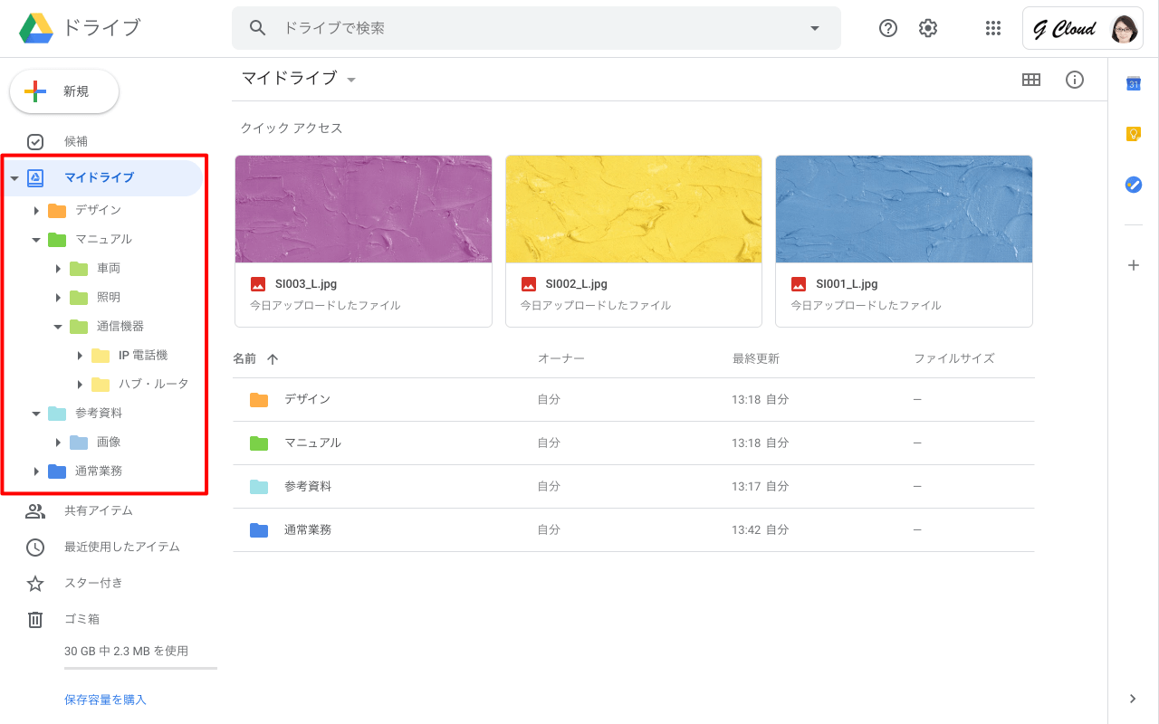This screenshot has width=1159, height=724.
Task: Select ハブ・ルータ folder label in tree
Action: (x=154, y=384)
